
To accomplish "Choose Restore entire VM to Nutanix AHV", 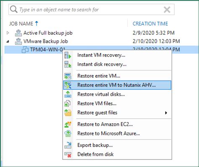I will click(x=117, y=85).
